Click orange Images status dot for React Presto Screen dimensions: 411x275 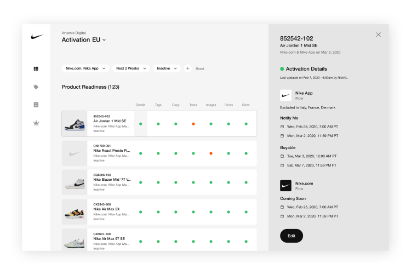(211, 153)
